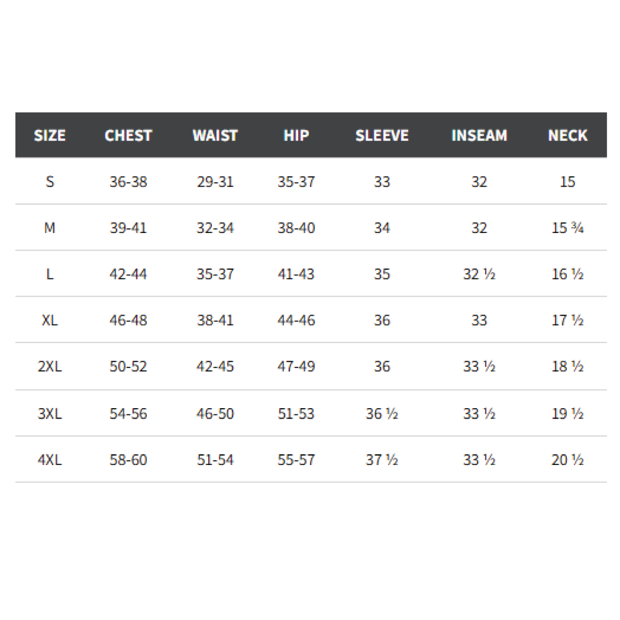
Task: Click the HIP column header
Action: point(296,135)
